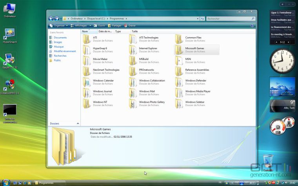The image size is (298, 186).
Task: Open the Corbeille recycle bin
Action: coord(268,163)
